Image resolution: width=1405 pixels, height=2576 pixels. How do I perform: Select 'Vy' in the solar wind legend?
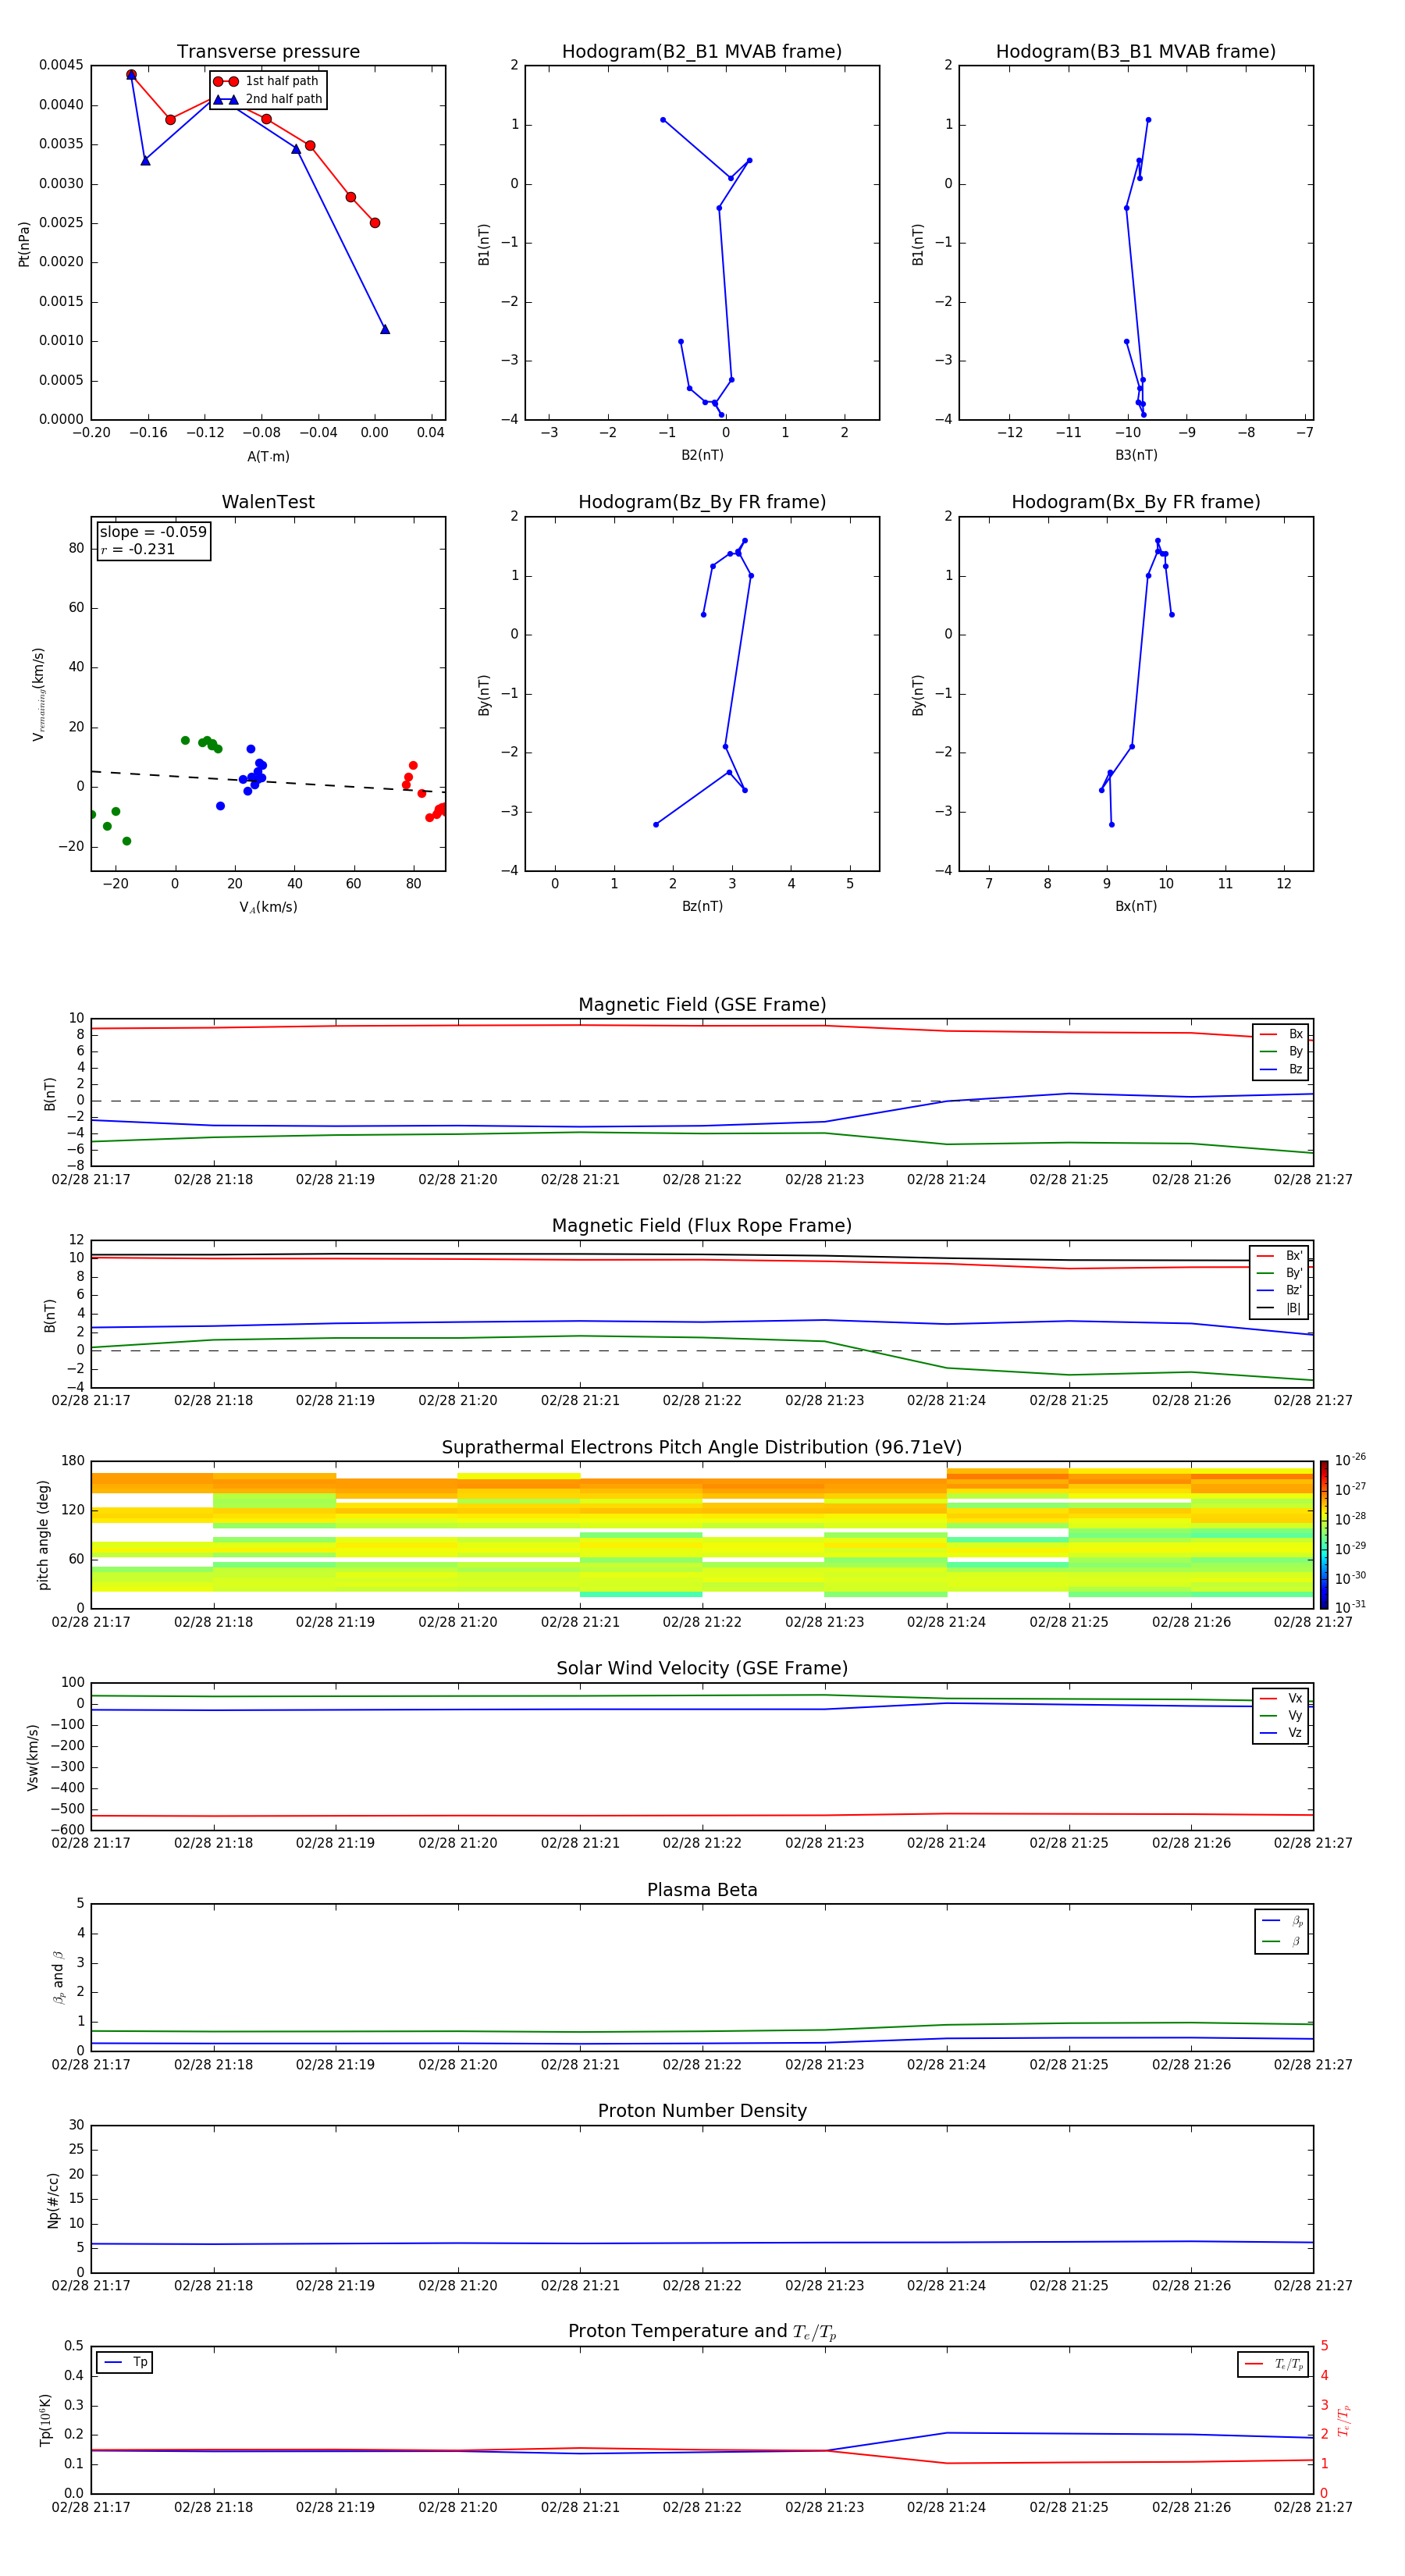(x=1281, y=1716)
